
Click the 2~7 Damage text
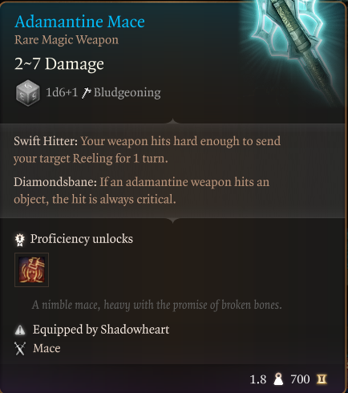[59, 64]
